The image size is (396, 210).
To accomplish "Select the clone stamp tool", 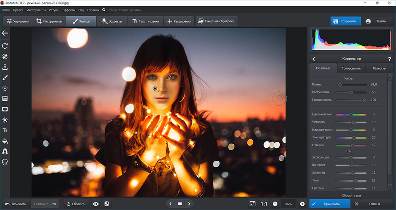I will coord(5,67).
